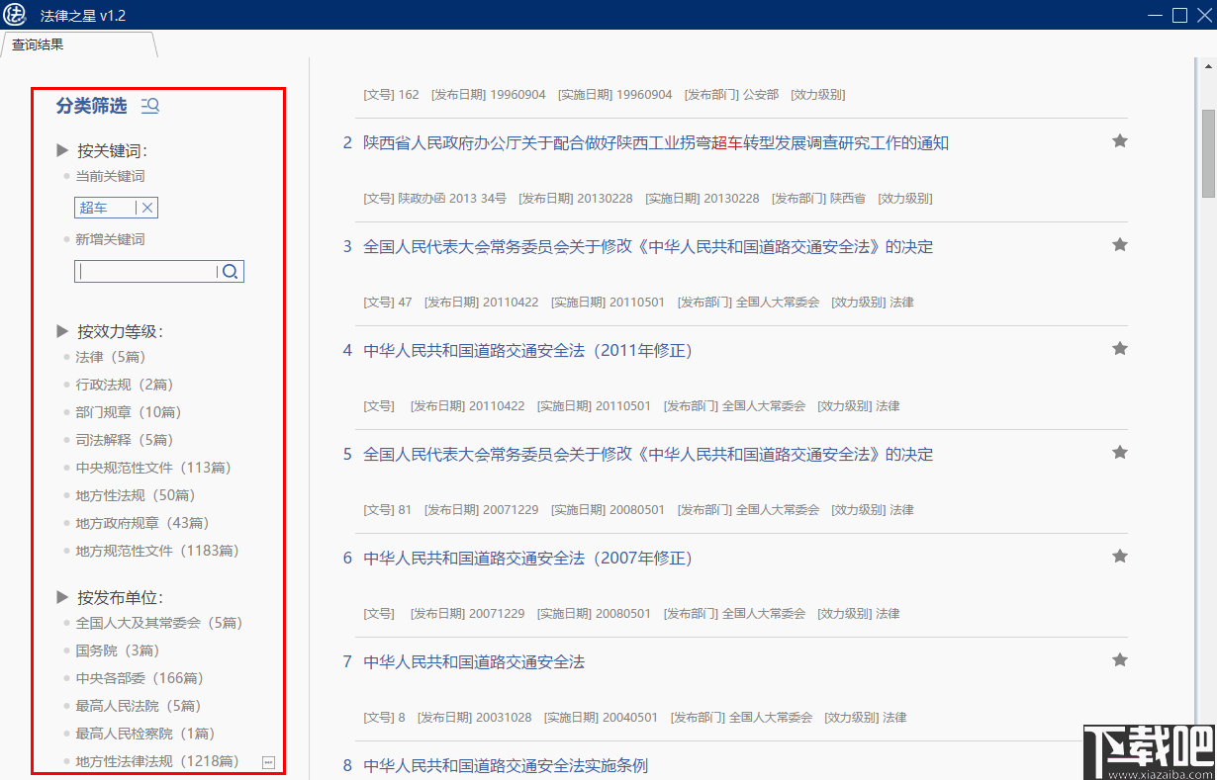The height and width of the screenshot is (780, 1217).
Task: Remove the 超车 keyword via its X icon
Action: tap(146, 208)
